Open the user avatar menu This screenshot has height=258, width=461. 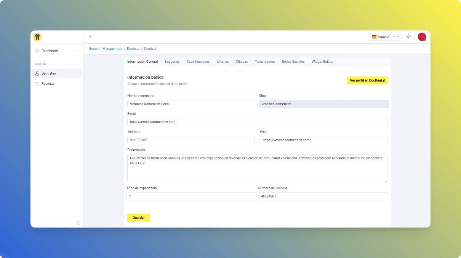click(421, 37)
